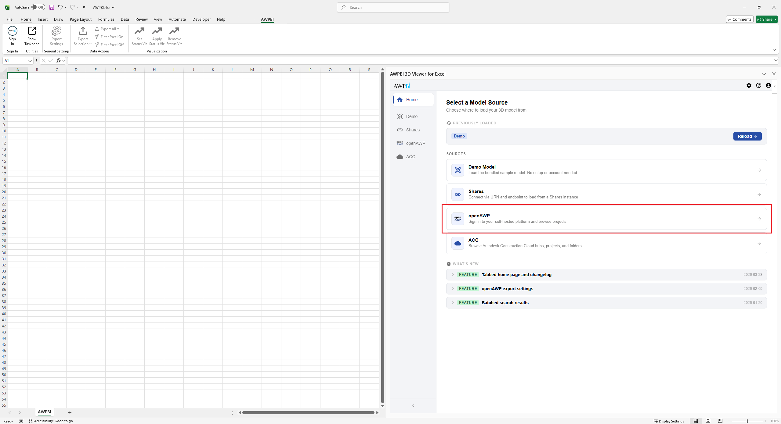
Task: Toggle AutoSave switch
Action: [x=38, y=7]
